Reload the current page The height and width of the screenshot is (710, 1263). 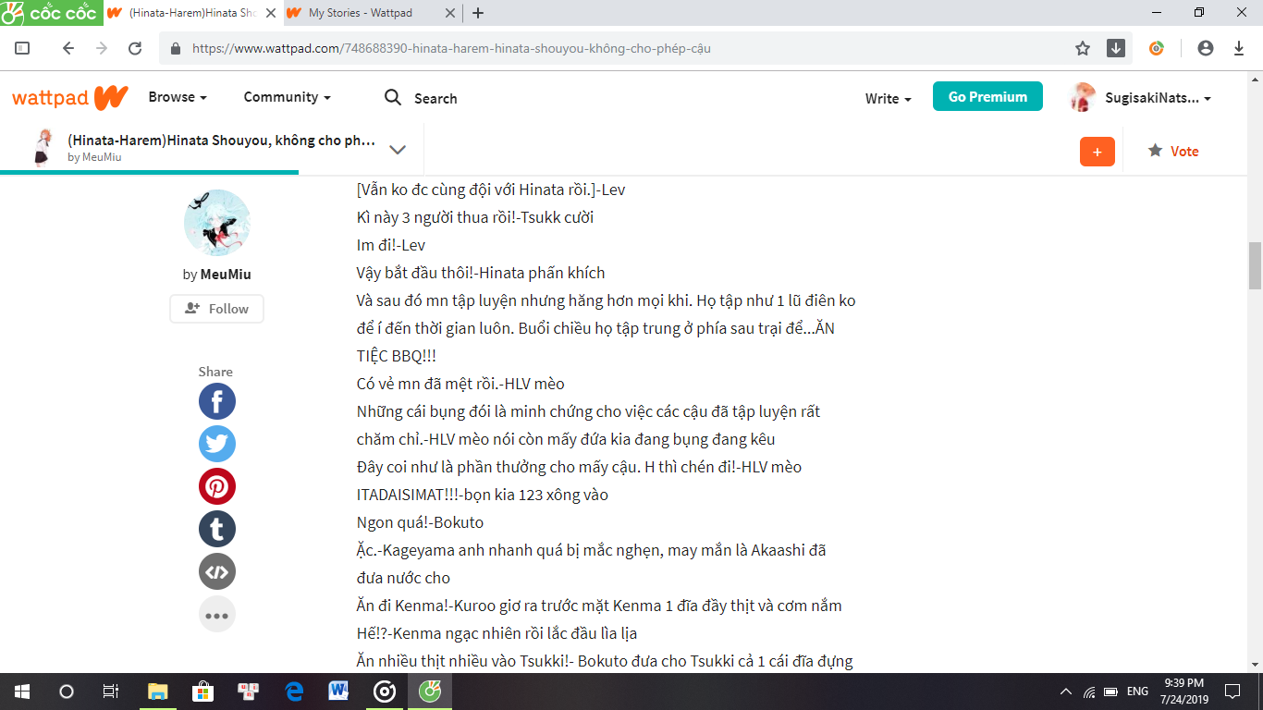click(x=135, y=48)
